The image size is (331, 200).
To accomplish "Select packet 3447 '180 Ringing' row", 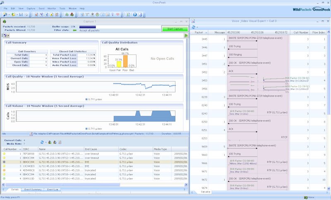I will [x=258, y=56].
